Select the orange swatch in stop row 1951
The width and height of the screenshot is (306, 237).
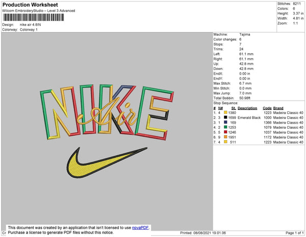225,137
